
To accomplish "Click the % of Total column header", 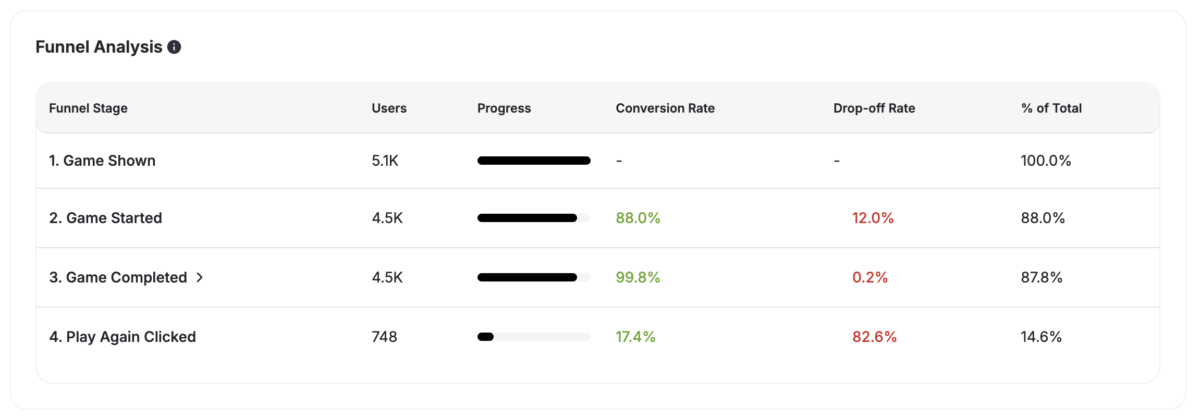I will tap(1050, 108).
